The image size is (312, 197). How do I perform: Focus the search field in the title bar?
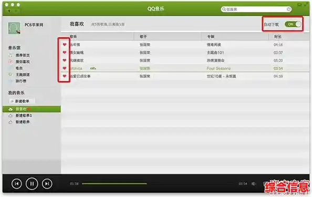256,9
